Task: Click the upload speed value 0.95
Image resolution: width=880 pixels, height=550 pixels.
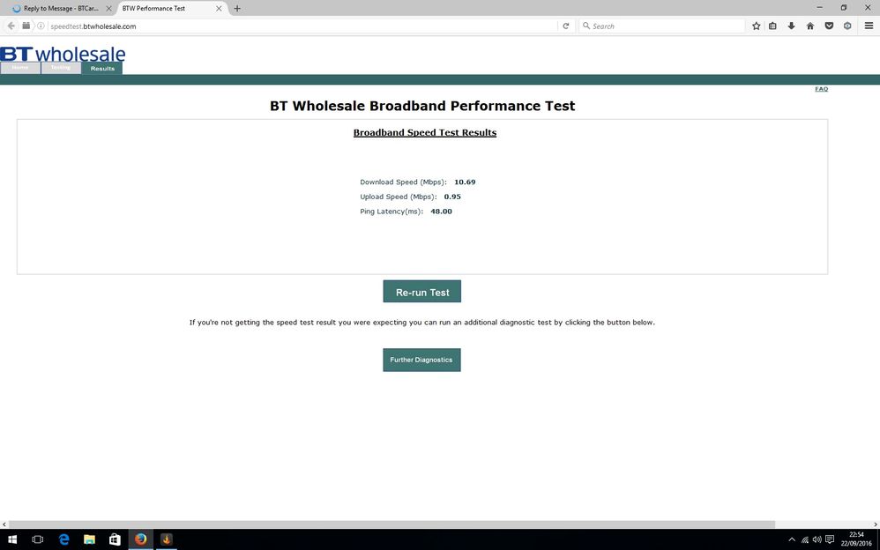Action: pyautogui.click(x=452, y=197)
